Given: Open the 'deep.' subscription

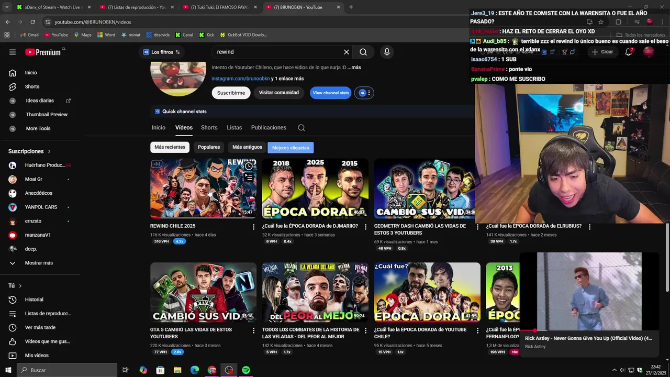Looking at the screenshot, I should pyautogui.click(x=30, y=249).
